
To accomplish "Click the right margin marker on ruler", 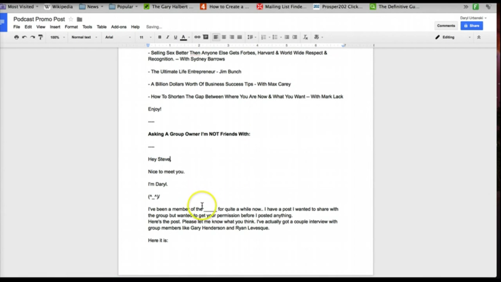I will tap(344, 46).
